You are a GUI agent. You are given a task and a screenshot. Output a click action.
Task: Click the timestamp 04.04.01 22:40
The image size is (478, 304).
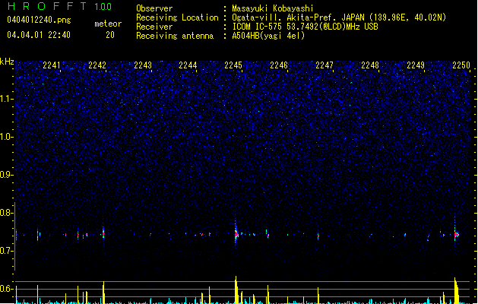coord(39,35)
